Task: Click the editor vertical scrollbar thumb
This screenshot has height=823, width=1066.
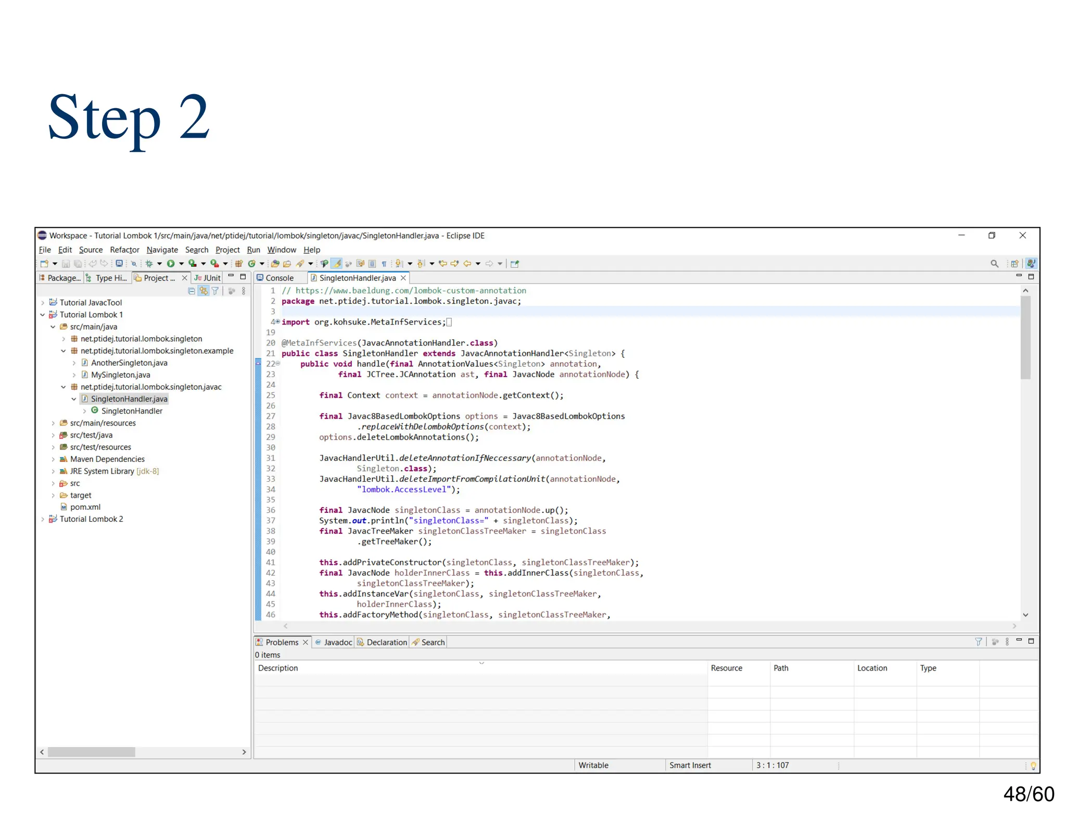Action: click(1025, 338)
